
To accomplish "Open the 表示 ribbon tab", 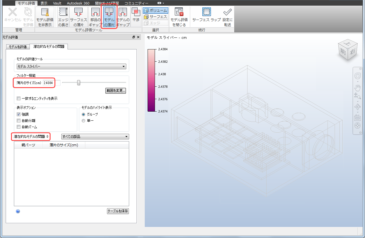I will [x=44, y=3].
